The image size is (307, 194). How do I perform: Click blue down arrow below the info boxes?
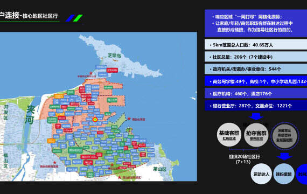(256, 116)
